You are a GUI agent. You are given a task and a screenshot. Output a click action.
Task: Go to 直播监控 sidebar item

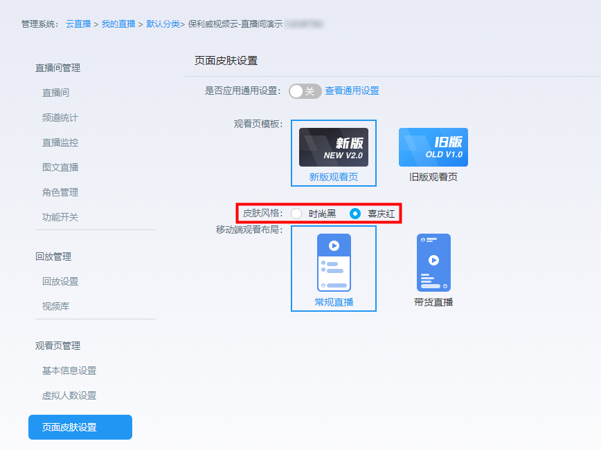pyautogui.click(x=60, y=142)
